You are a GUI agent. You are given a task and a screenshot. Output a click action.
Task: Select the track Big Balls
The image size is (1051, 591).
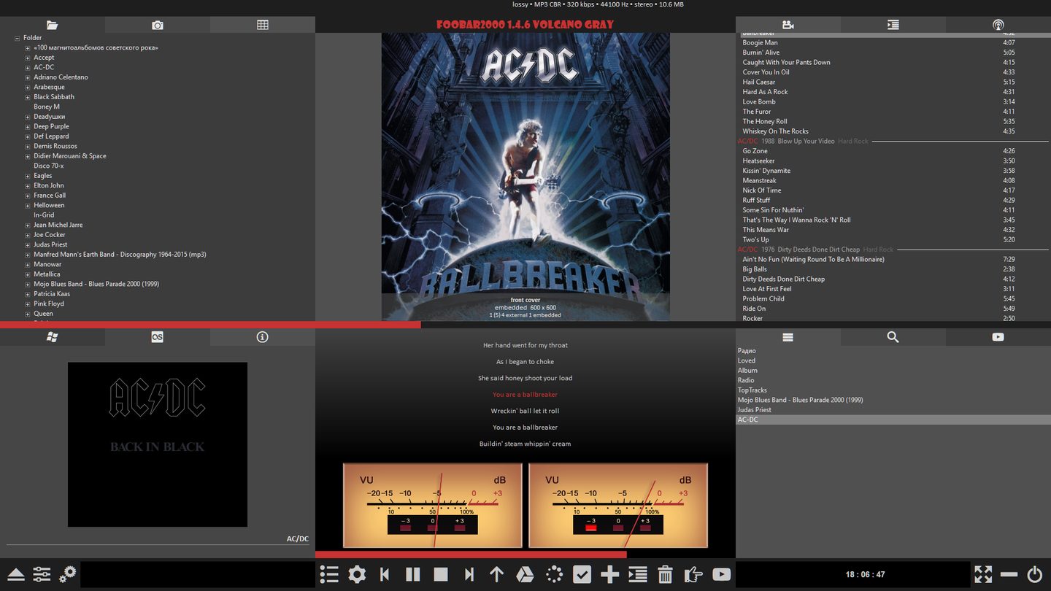click(x=893, y=269)
